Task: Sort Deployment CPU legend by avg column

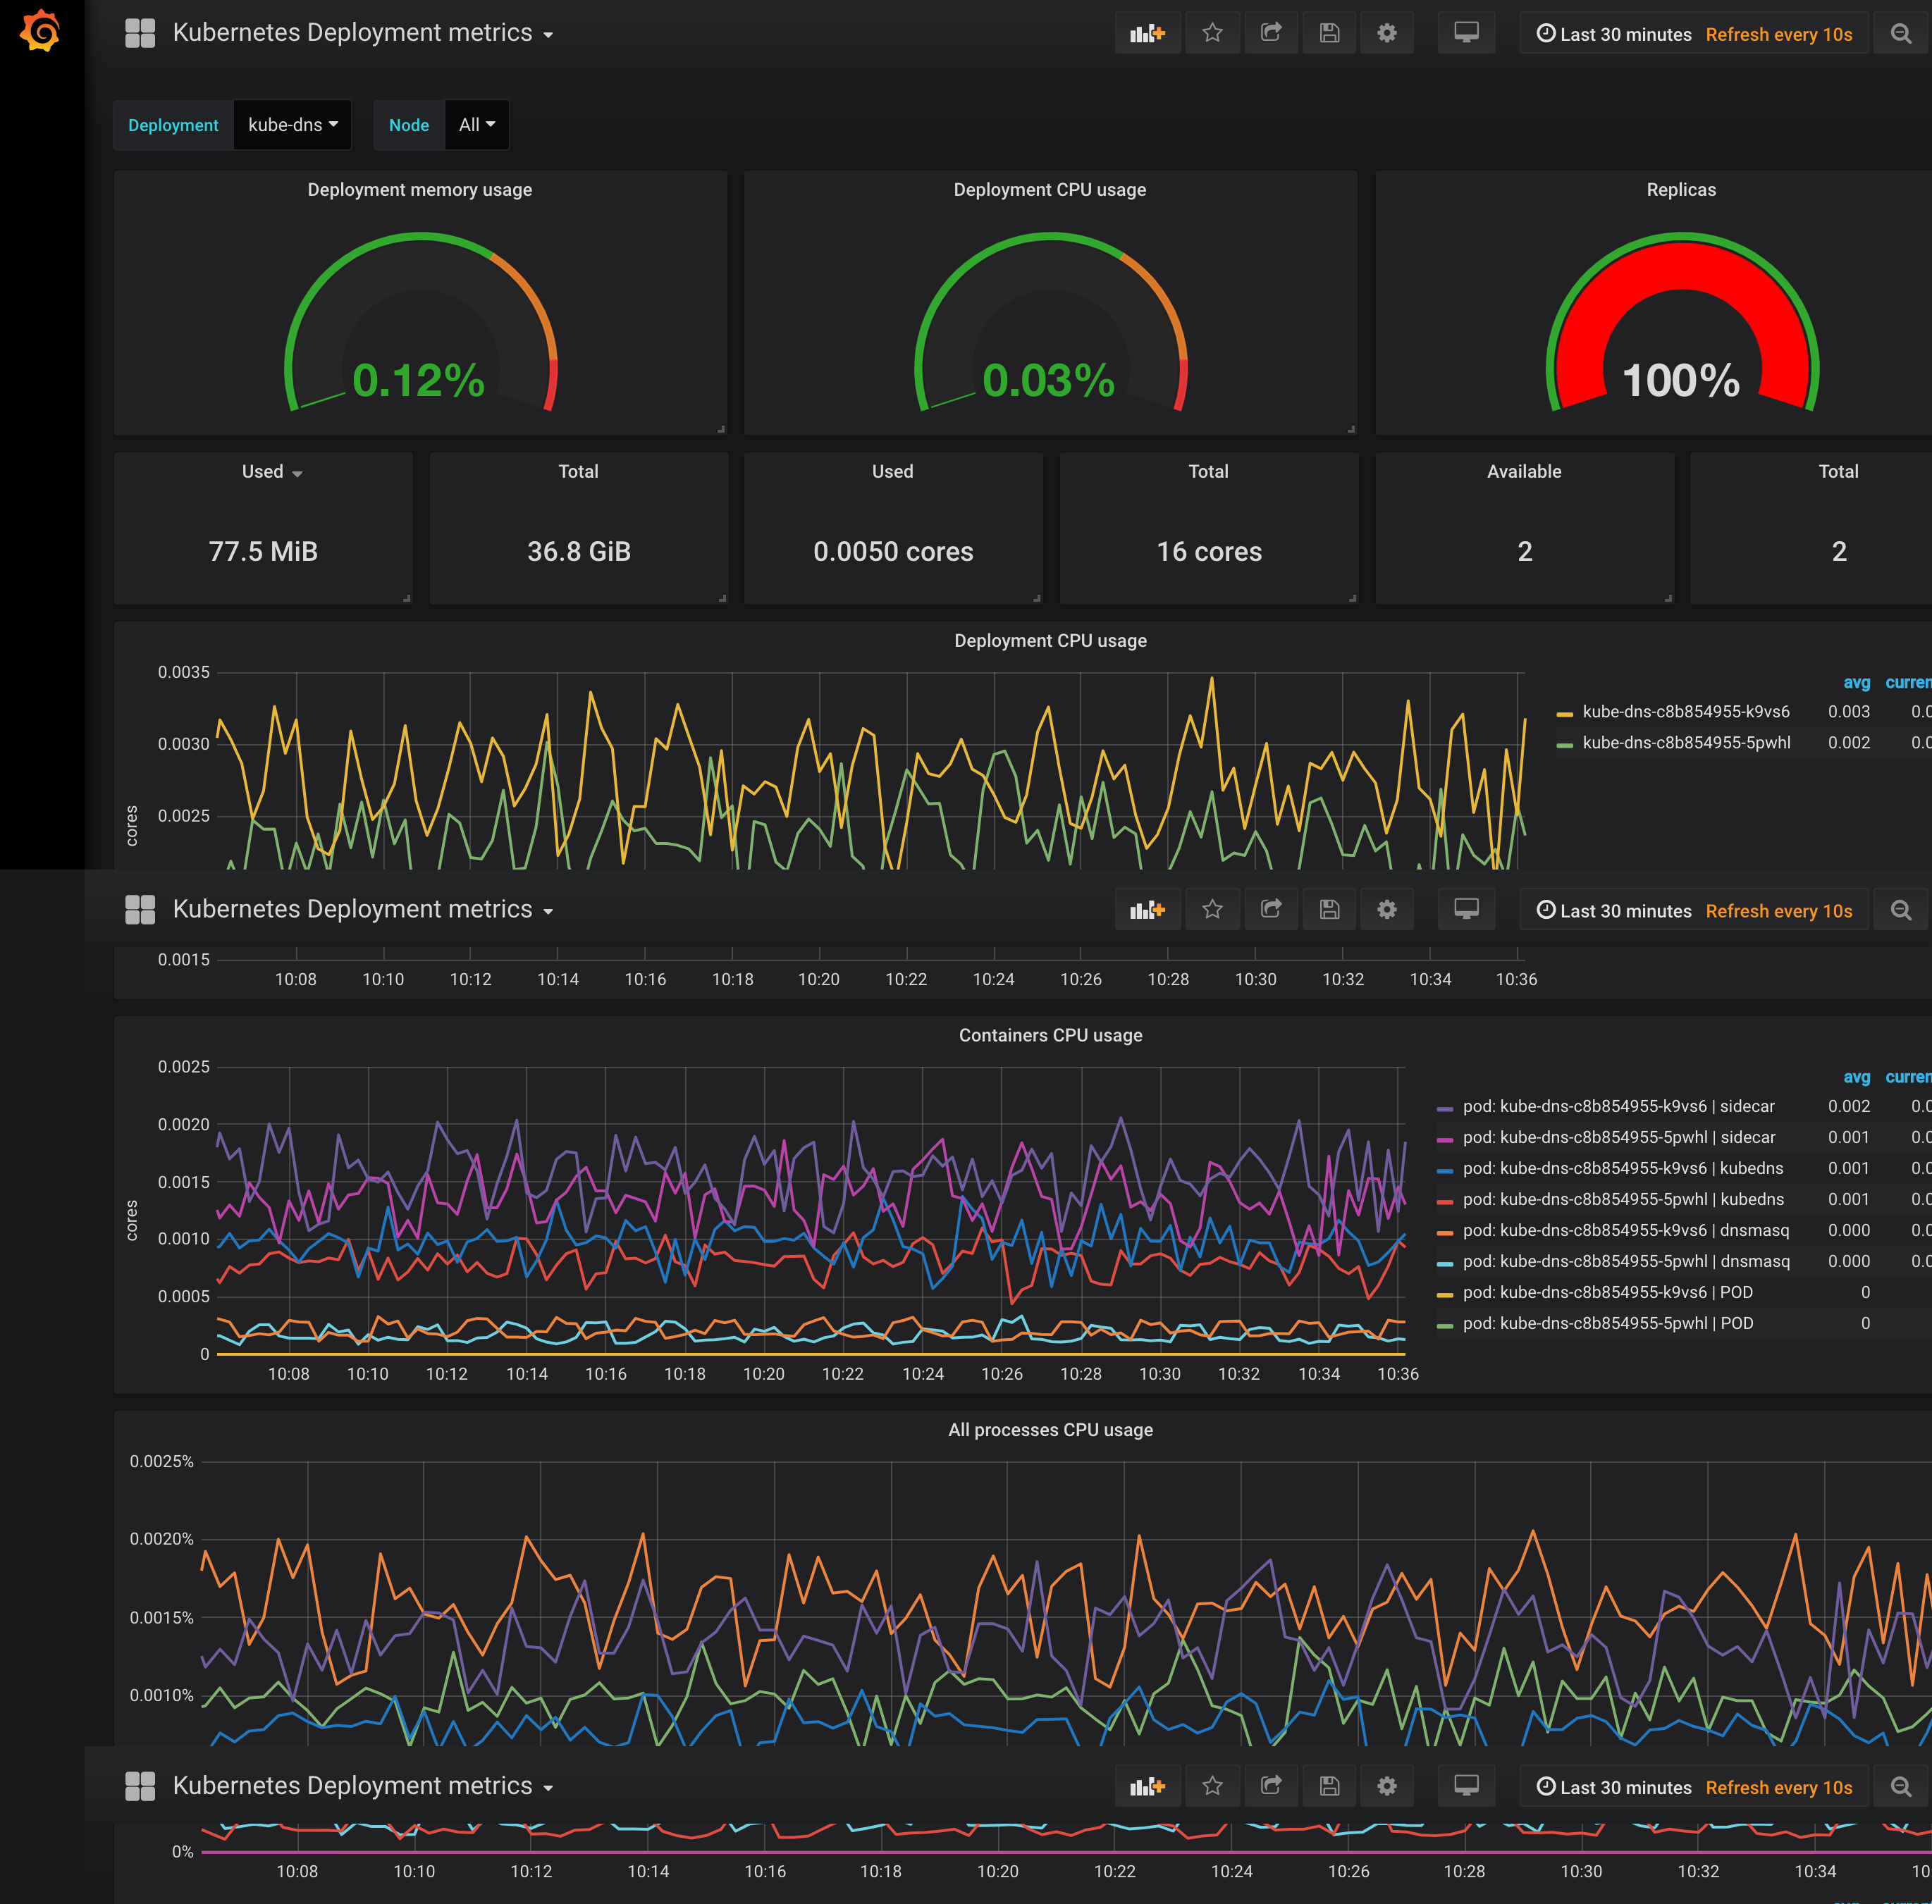Action: tap(1856, 683)
